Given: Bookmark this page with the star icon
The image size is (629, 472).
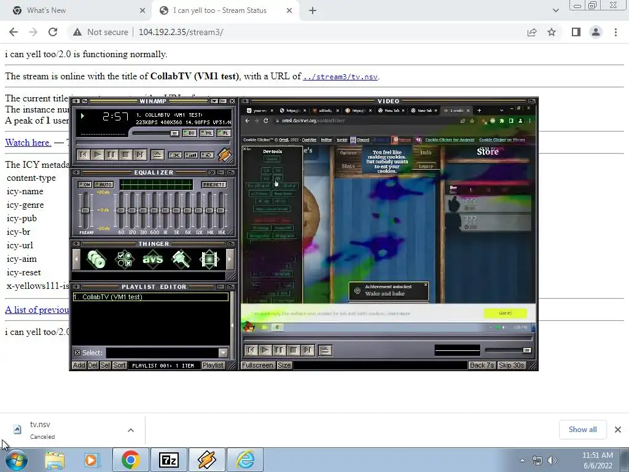Looking at the screenshot, I should (552, 32).
